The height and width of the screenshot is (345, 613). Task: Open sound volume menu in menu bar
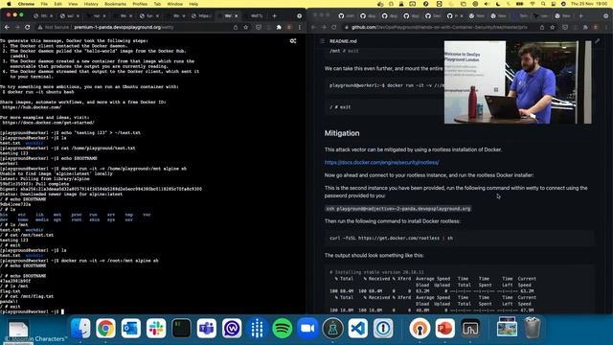[487, 4]
